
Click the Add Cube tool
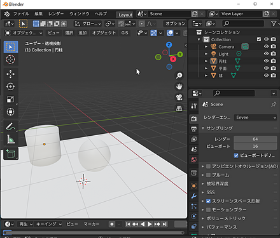pos(10,154)
